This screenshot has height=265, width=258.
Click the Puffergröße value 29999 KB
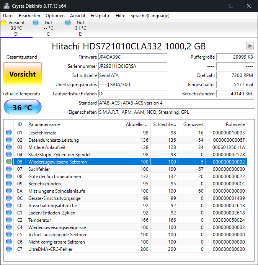(235, 57)
